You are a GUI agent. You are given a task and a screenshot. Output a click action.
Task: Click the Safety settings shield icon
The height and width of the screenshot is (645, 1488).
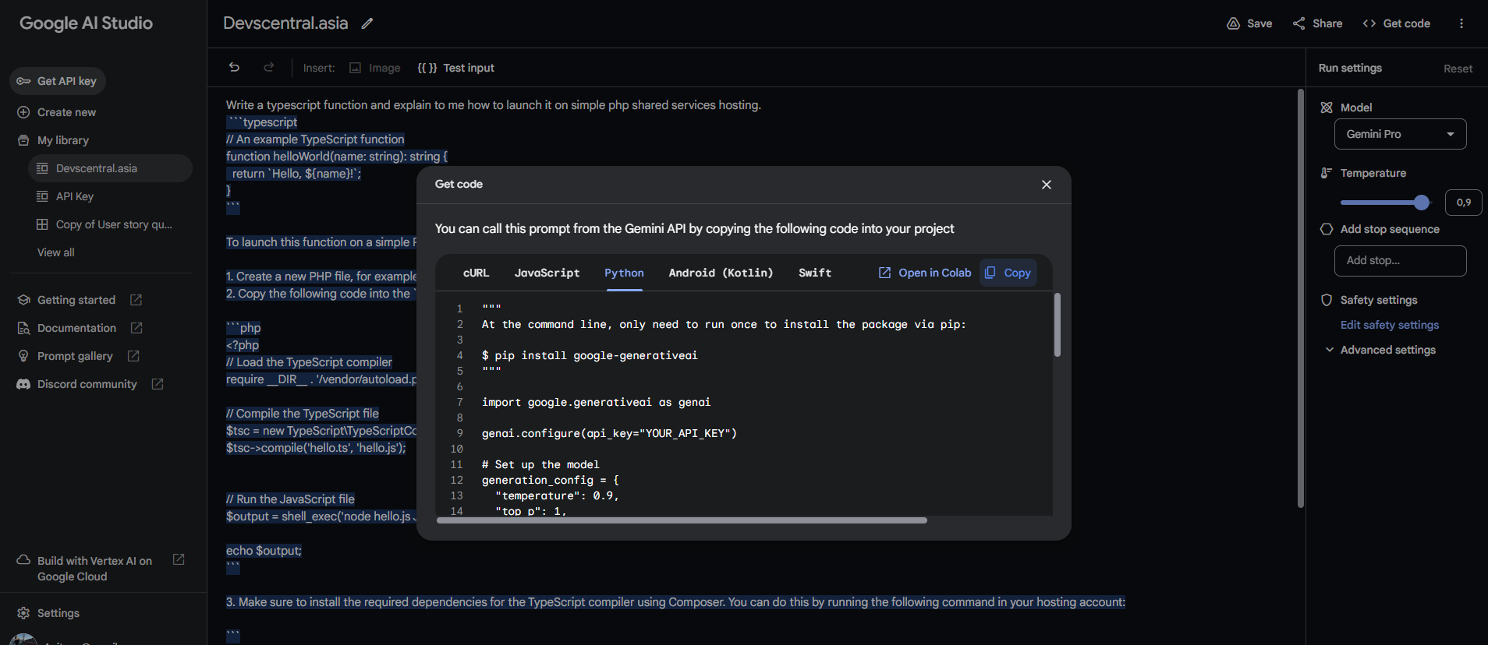(1327, 300)
